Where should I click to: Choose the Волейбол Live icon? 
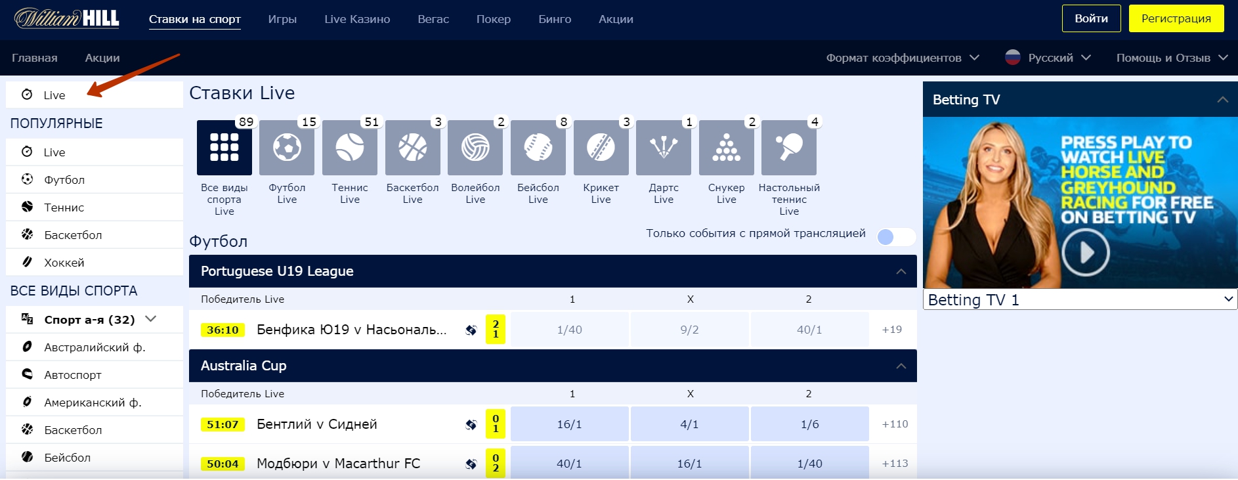tap(475, 148)
